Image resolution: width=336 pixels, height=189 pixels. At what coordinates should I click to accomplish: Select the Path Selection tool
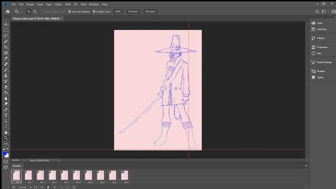6,121
